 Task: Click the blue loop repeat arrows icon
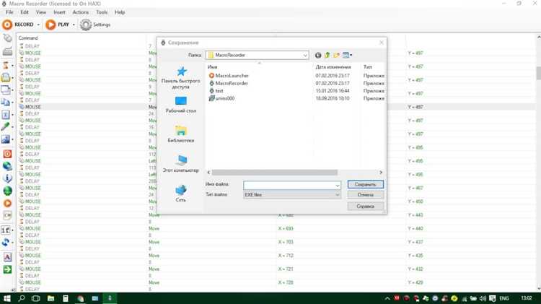(6, 243)
